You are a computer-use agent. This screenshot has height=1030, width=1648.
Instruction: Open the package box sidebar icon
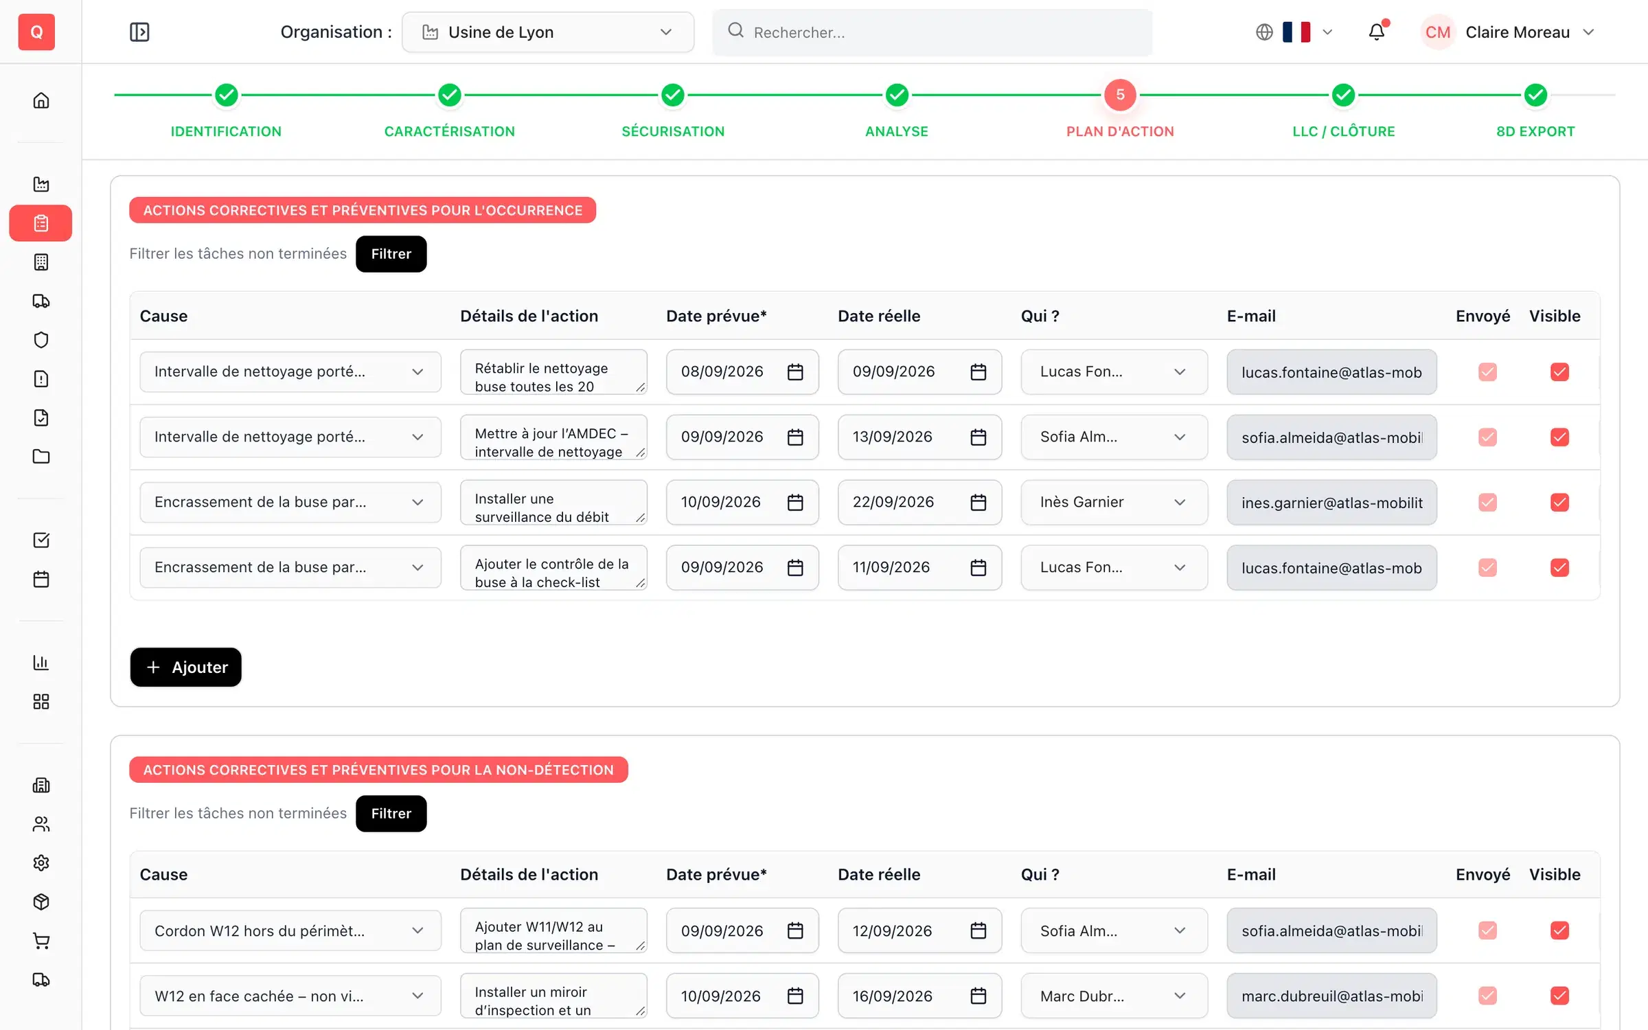point(41,902)
